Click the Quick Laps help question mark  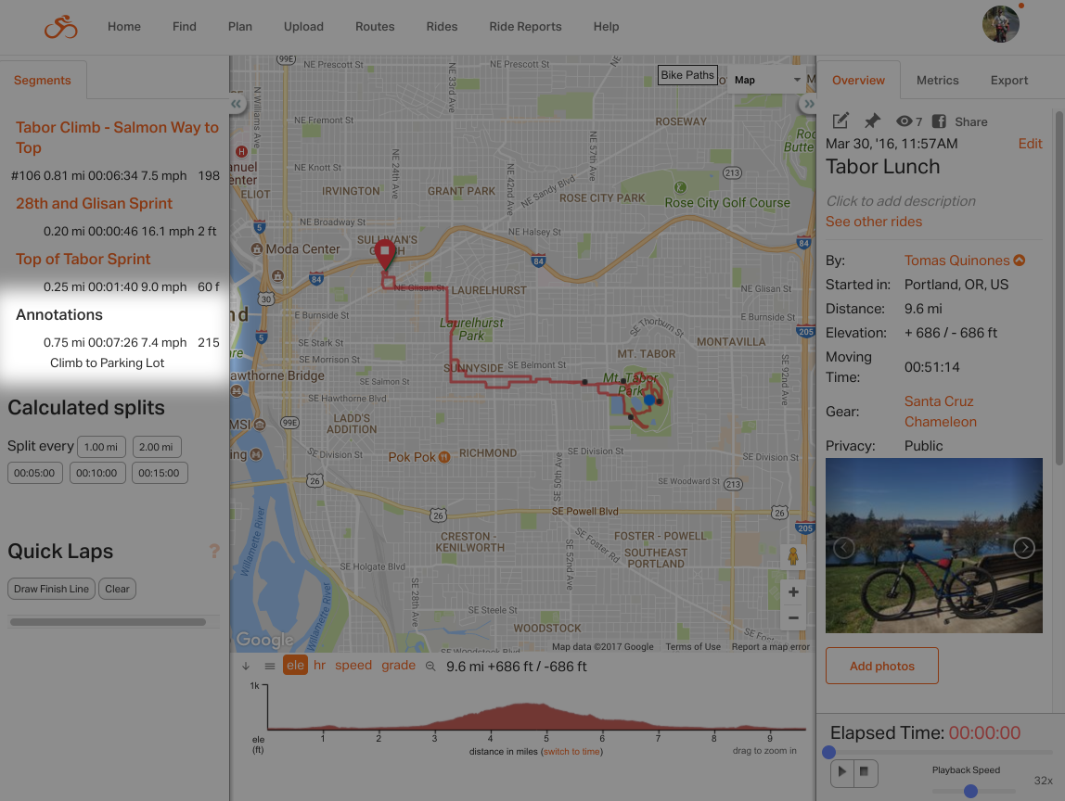(214, 552)
